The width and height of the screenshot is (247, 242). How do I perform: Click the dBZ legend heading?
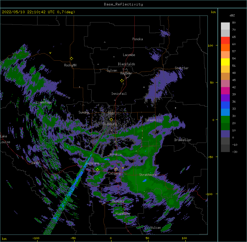pyautogui.click(x=232, y=16)
